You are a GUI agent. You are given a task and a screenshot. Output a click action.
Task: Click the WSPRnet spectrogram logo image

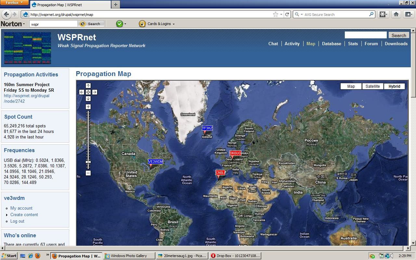[x=28, y=48]
